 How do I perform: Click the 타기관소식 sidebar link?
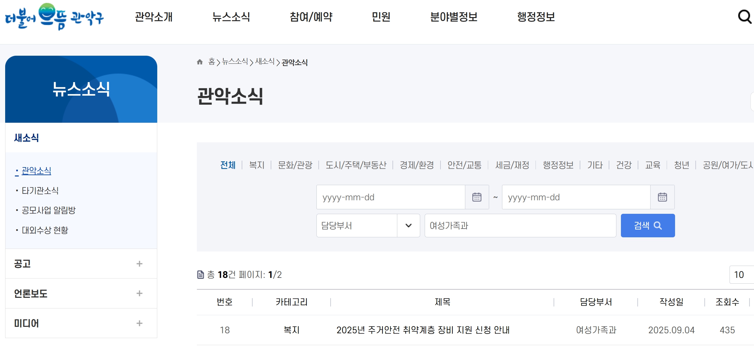click(40, 190)
